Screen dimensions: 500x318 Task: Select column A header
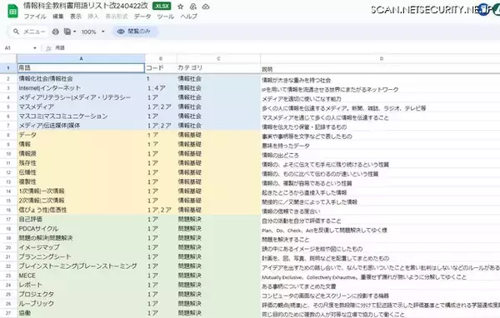point(81,58)
